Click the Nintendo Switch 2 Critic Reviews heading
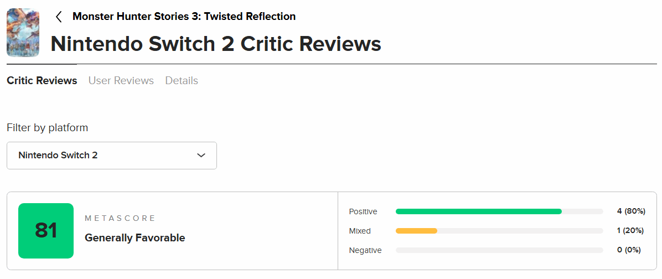The image size is (662, 279). (216, 44)
